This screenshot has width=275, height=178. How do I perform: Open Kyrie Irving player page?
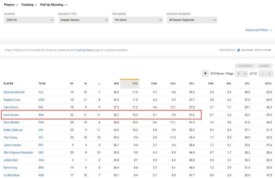[10, 168]
